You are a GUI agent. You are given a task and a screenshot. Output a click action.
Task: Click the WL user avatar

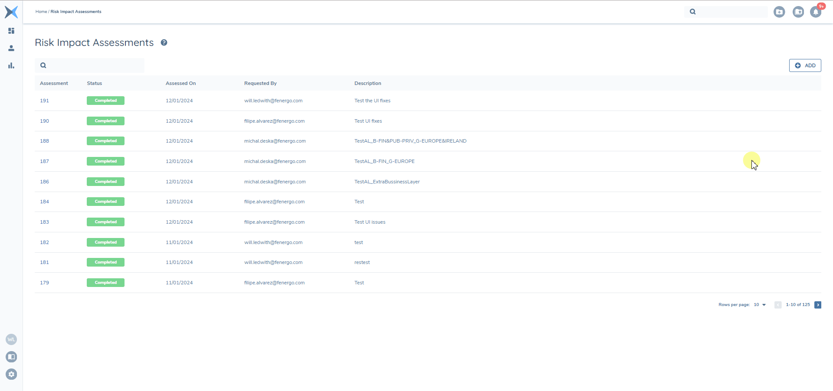[x=11, y=339]
